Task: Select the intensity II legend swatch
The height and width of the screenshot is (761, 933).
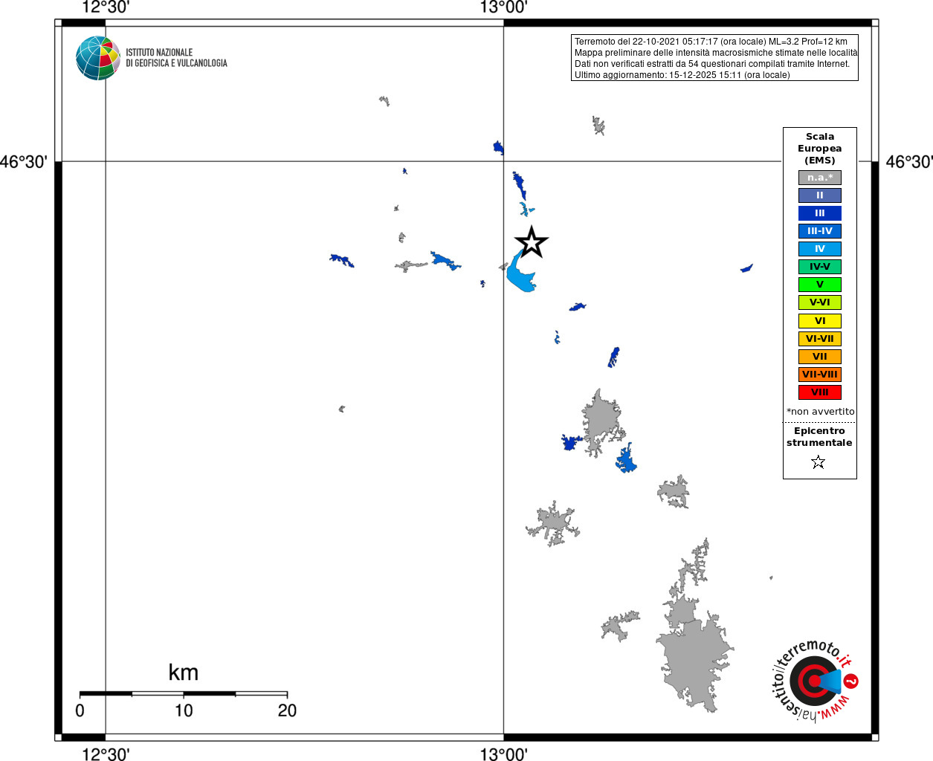Action: 820,195
